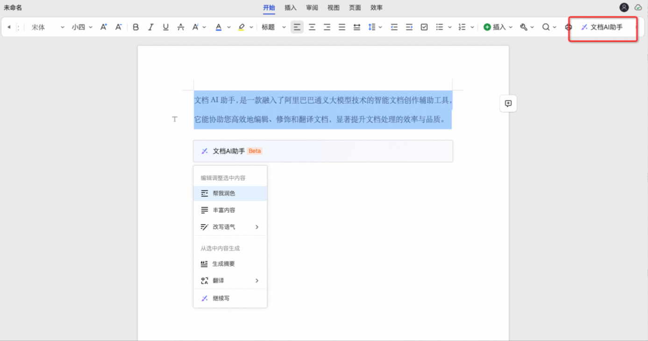Expand the text effects dropdown arrow
The image size is (648, 341).
(x=205, y=27)
